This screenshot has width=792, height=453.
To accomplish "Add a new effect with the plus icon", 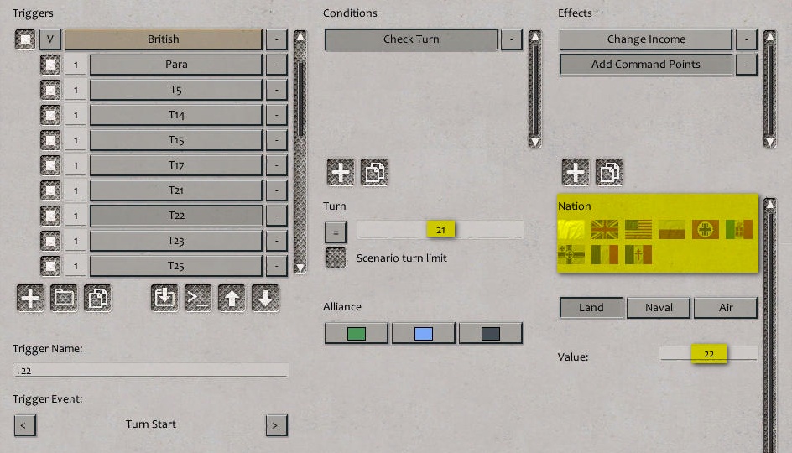I will click(x=576, y=172).
